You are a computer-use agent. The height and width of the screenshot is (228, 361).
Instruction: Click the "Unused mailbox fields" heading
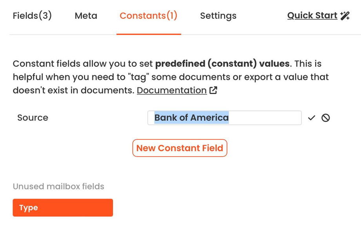point(58,186)
